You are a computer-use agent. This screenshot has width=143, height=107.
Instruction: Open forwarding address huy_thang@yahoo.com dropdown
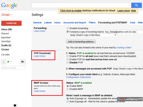(124, 32)
